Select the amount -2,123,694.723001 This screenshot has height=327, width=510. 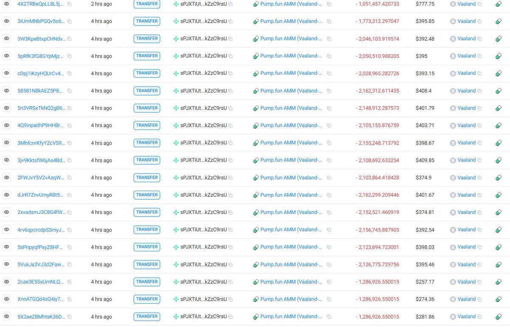tap(377, 247)
